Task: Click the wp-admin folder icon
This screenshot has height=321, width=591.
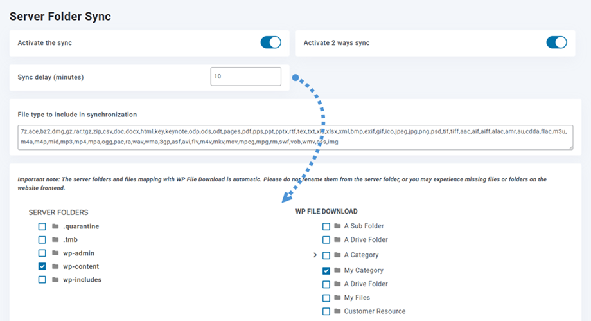Action: tap(55, 253)
